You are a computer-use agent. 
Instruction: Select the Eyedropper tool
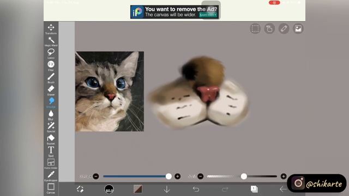click(51, 176)
